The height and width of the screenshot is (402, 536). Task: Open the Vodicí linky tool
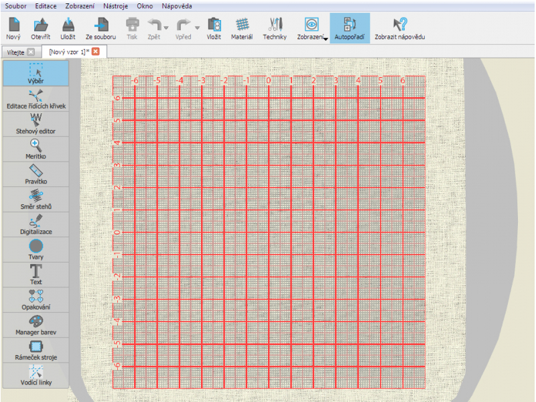pyautogui.click(x=36, y=375)
